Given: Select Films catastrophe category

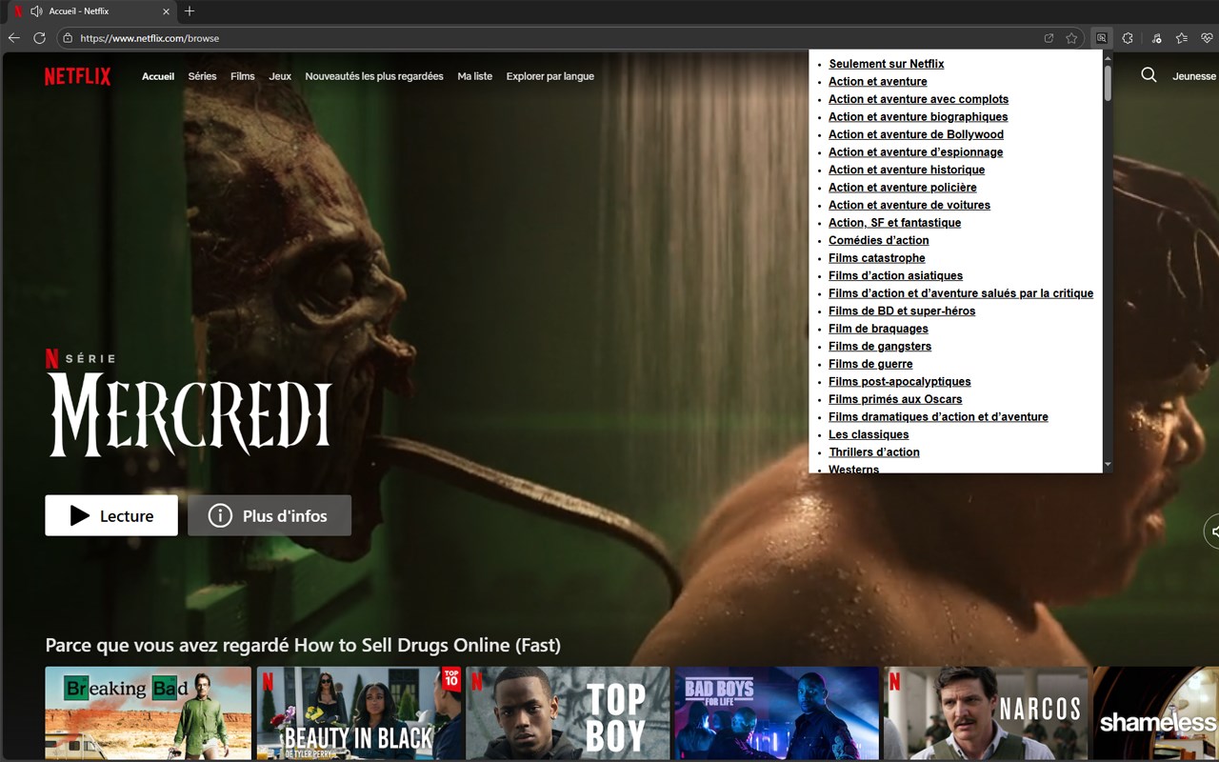Looking at the screenshot, I should (877, 257).
